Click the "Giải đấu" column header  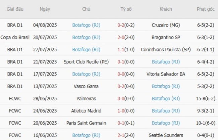[15, 9]
